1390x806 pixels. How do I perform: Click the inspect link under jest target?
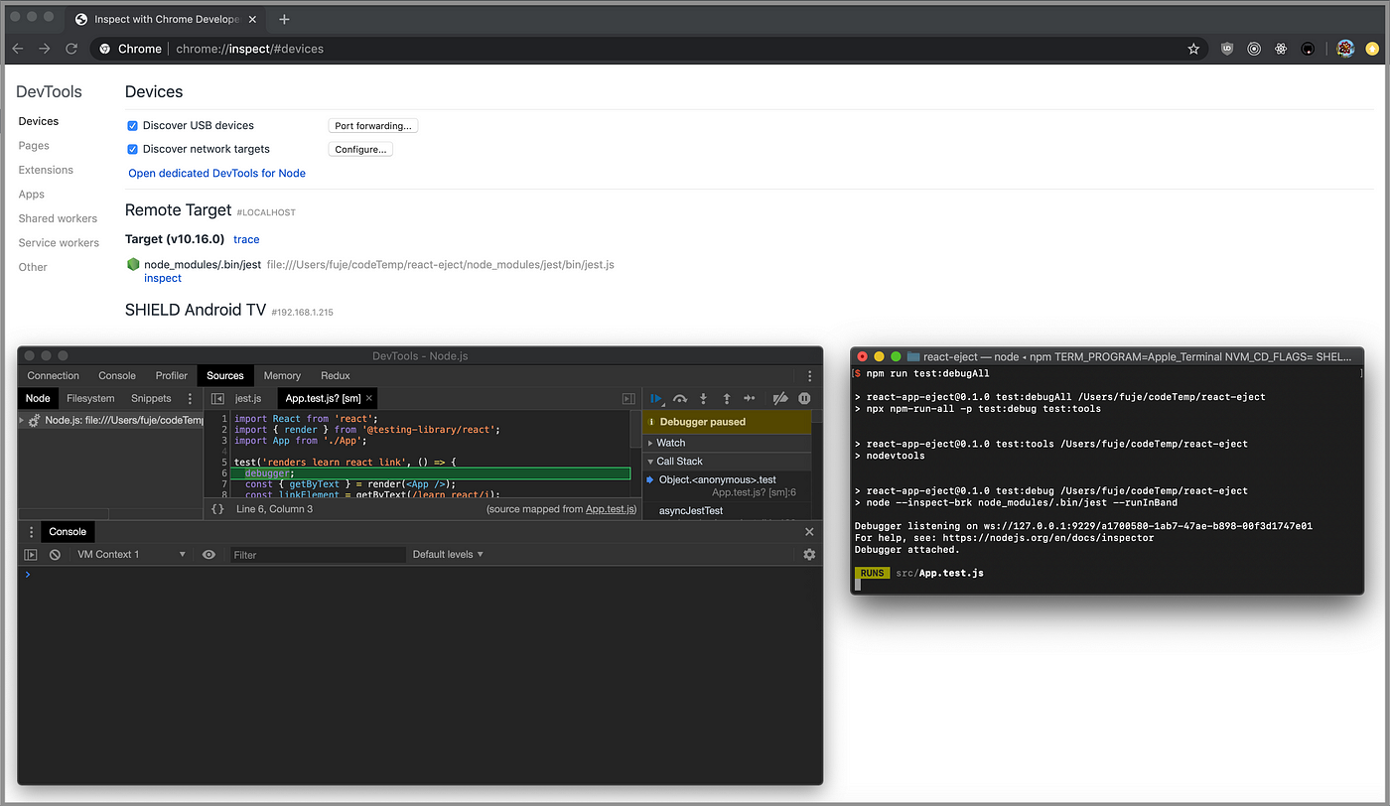[163, 279]
